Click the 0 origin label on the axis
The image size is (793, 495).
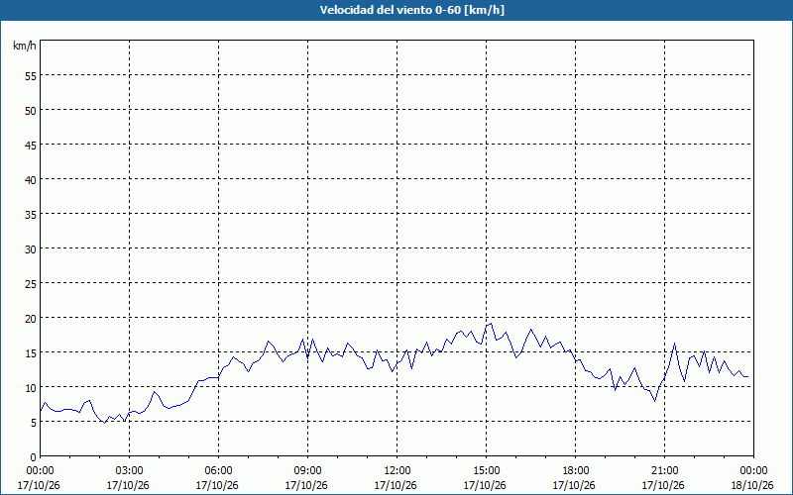pyautogui.click(x=34, y=457)
